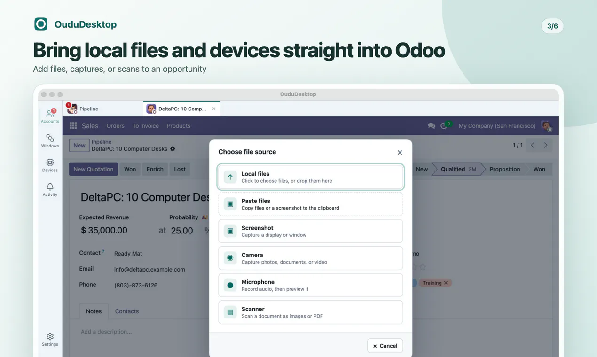This screenshot has width=597, height=357.
Task: Open the Orders menu
Action: (115, 126)
